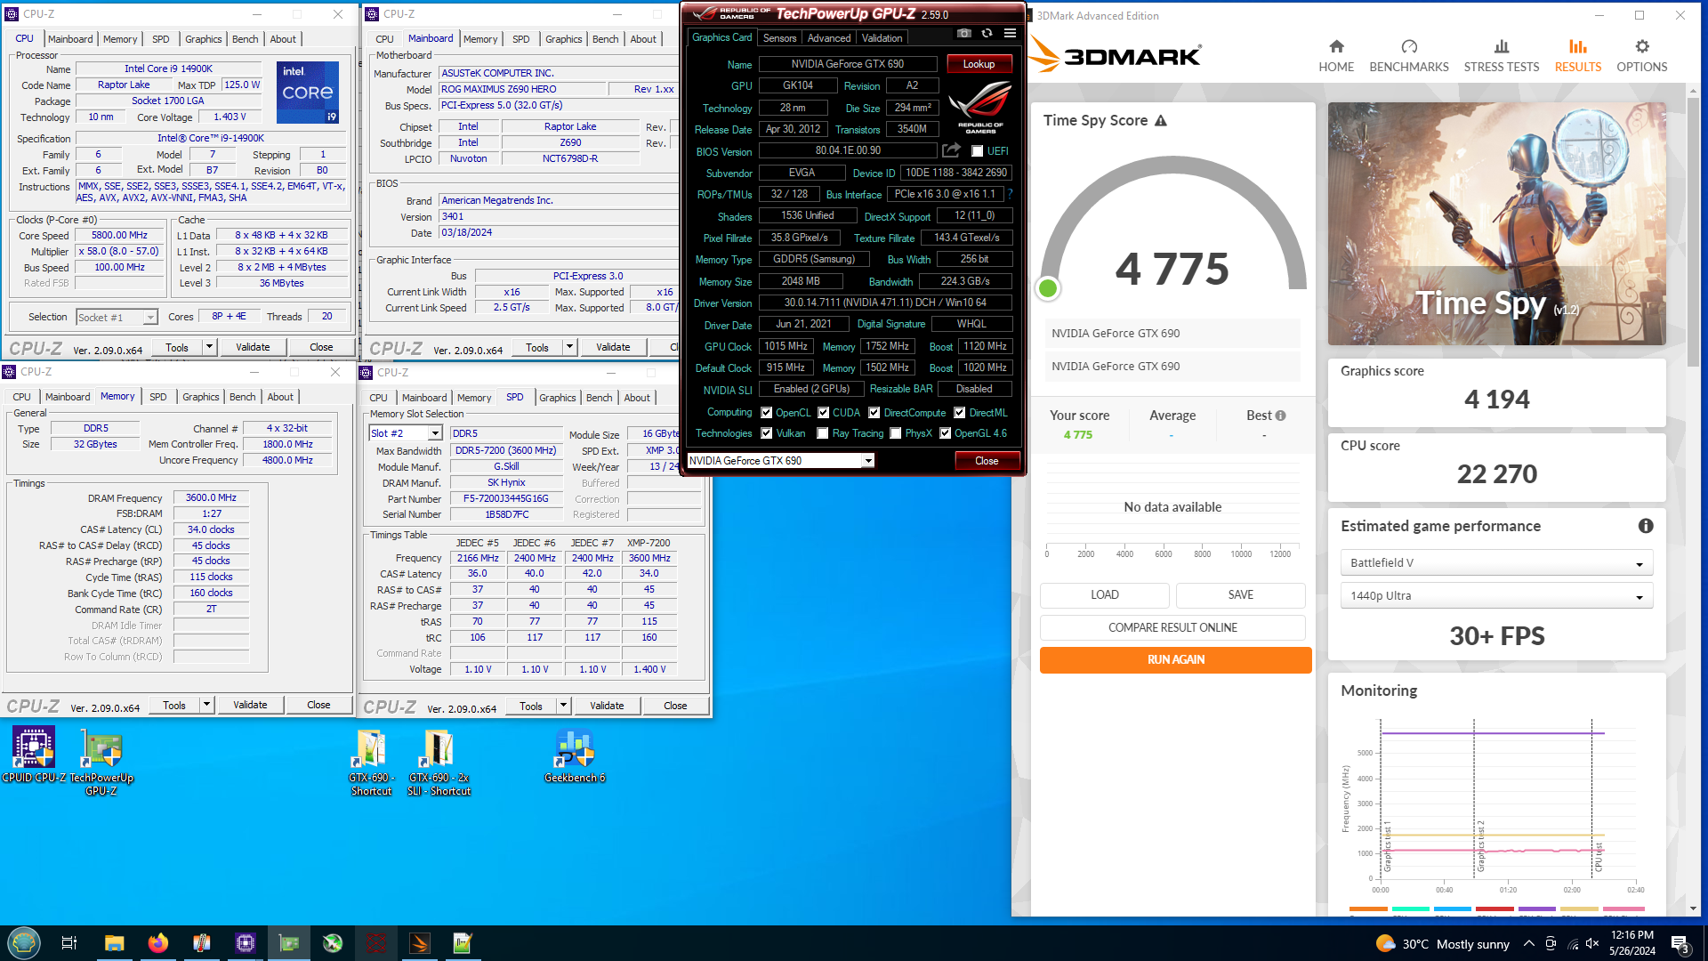Open GTX-690 2x SLI Shortcut desktop icon

pos(439,762)
